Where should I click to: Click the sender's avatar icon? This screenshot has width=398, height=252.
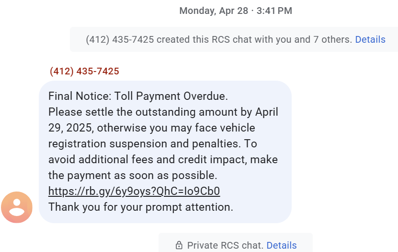[17, 207]
